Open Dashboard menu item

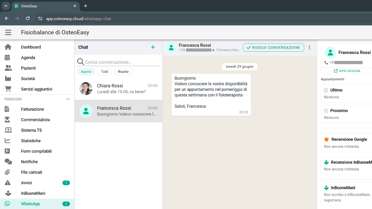pos(37,47)
